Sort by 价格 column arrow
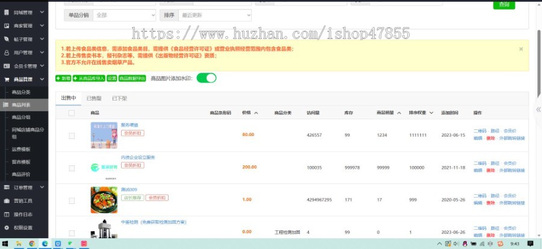The image size is (542, 249). click(256, 113)
